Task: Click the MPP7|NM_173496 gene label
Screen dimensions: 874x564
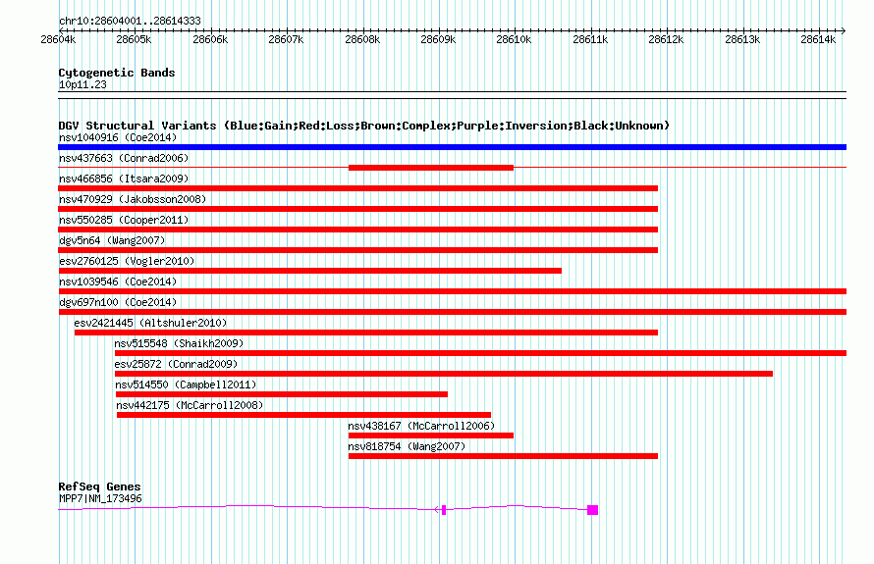Action: pos(100,499)
